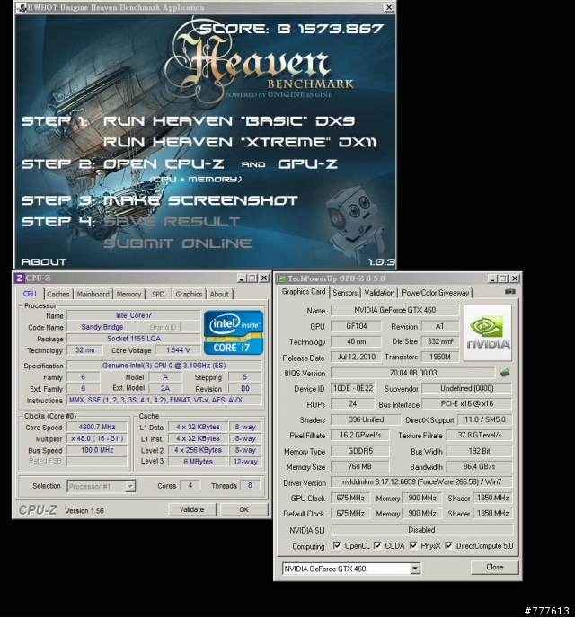The width and height of the screenshot is (575, 618).
Task: Open the Processor #1 selection dropdown
Action: coord(130,486)
